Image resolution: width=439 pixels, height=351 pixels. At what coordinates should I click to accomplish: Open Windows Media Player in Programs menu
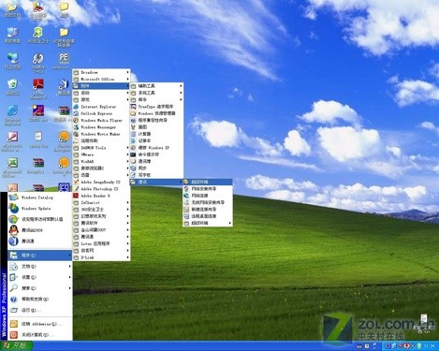pos(101,121)
